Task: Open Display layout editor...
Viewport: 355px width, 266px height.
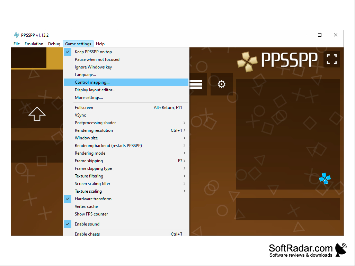Action: [126, 90]
